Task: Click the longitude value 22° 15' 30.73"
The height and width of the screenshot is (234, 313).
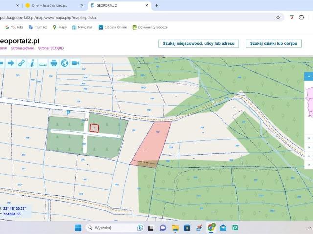Action: click(x=15, y=208)
